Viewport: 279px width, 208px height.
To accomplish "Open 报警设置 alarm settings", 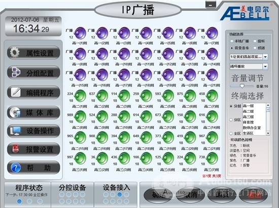I will coord(33,149).
